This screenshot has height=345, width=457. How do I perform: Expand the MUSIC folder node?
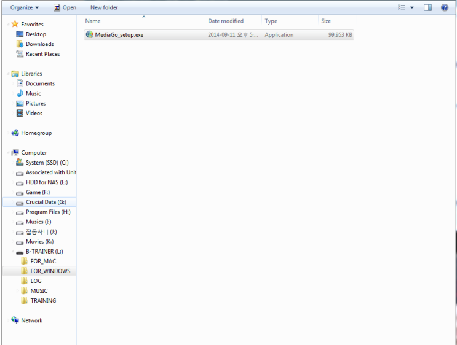click(17, 291)
